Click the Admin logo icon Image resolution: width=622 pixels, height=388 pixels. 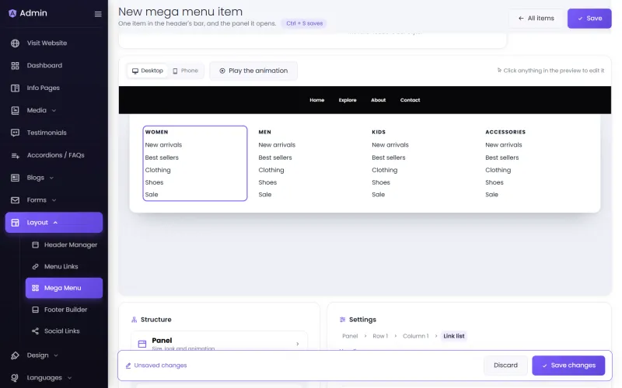(12, 13)
